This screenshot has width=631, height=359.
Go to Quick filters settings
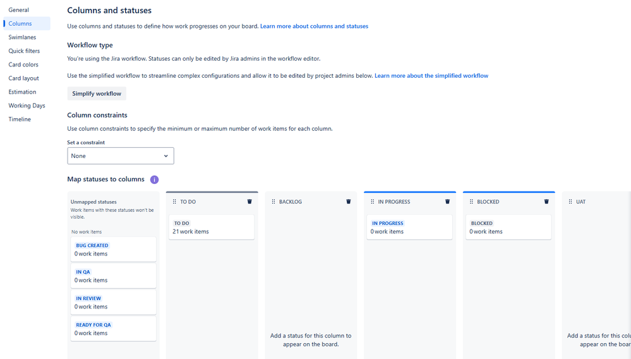coord(24,51)
